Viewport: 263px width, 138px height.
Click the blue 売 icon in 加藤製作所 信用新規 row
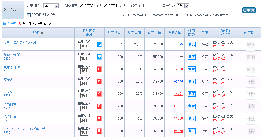[99, 57]
